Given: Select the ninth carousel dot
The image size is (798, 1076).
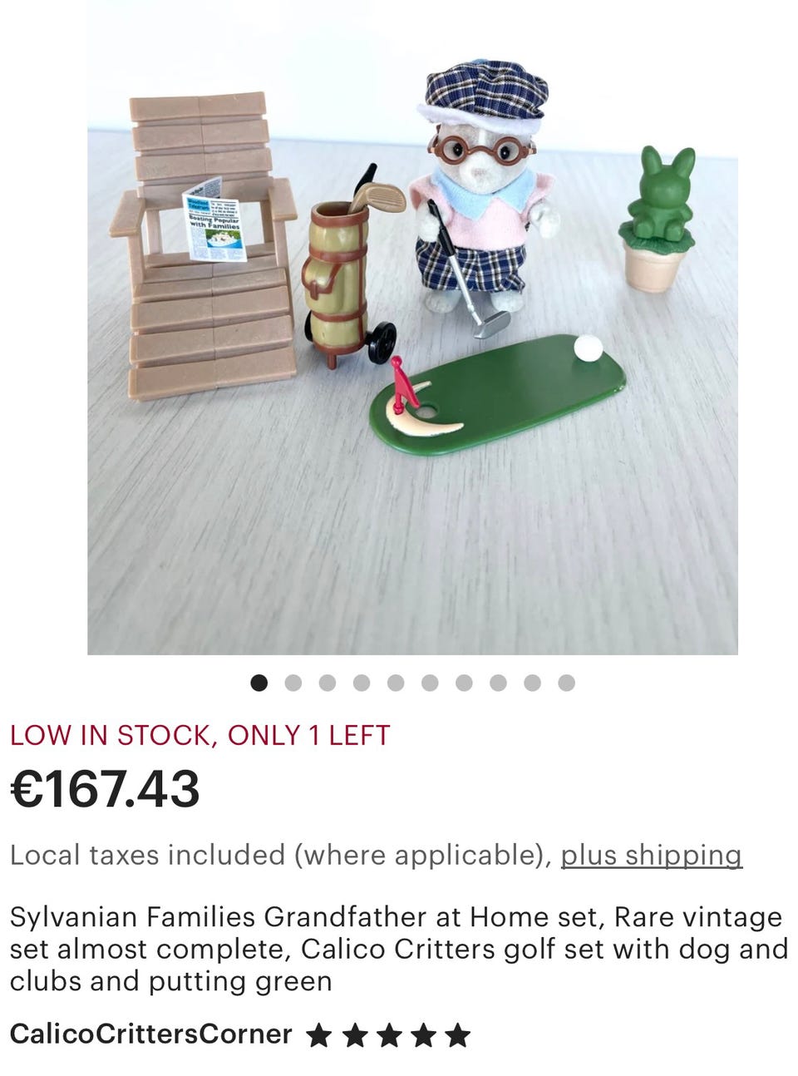Looking at the screenshot, I should (x=532, y=683).
